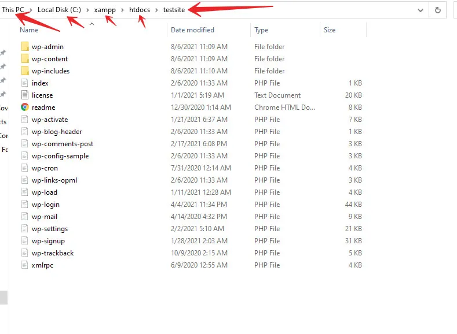Click the wp-cron file icon

pos(25,168)
